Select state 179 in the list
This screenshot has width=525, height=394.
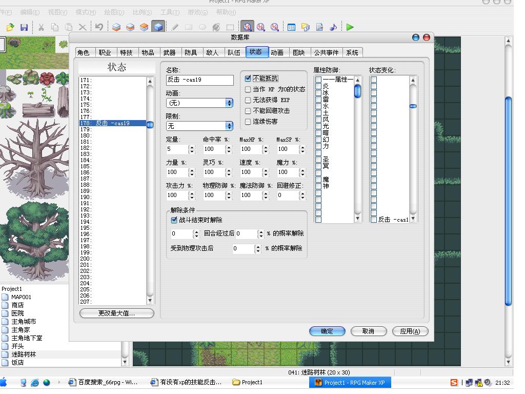[x=112, y=129]
